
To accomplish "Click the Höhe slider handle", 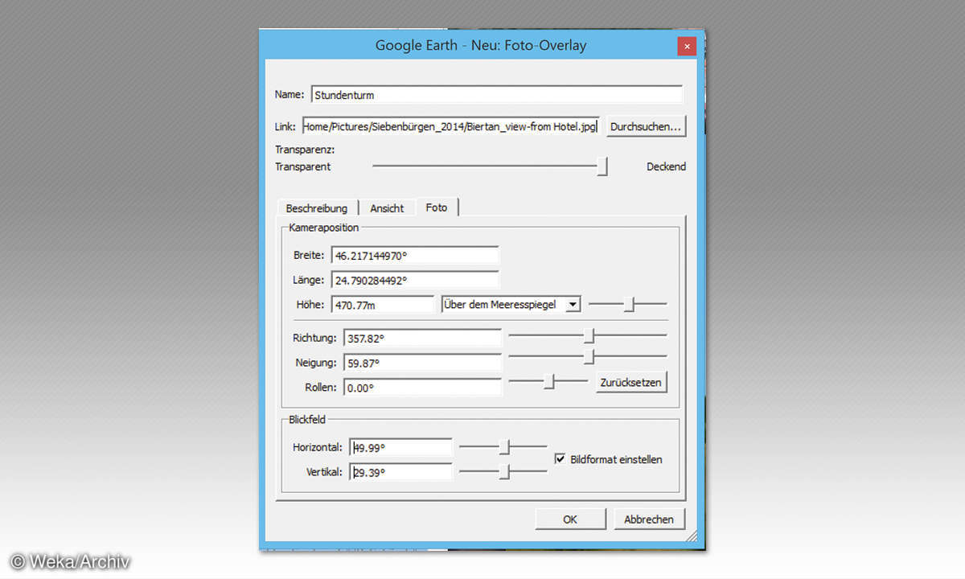I will tap(630, 304).
